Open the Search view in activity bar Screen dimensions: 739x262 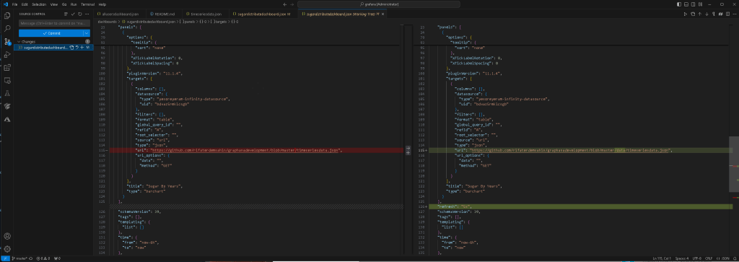[7, 28]
